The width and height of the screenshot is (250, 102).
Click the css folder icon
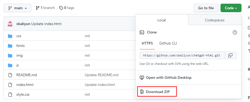pyautogui.click(x=10, y=36)
